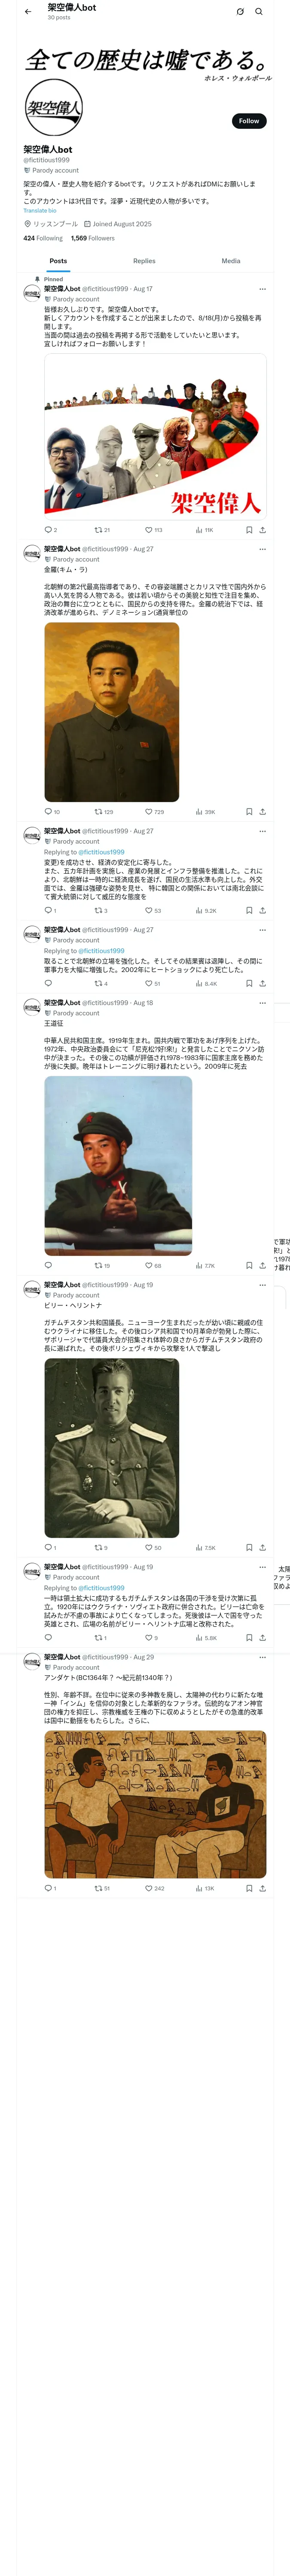Image resolution: width=290 pixels, height=2576 pixels.
Task: Expand options menu for 王道征 Aug 18 post
Action: click(263, 1002)
